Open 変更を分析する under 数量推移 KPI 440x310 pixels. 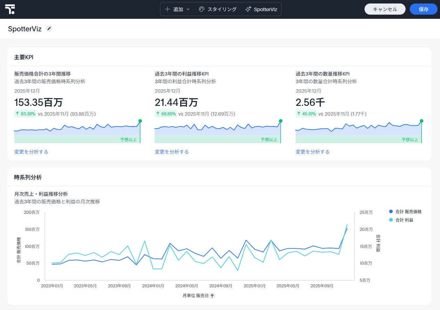point(312,152)
